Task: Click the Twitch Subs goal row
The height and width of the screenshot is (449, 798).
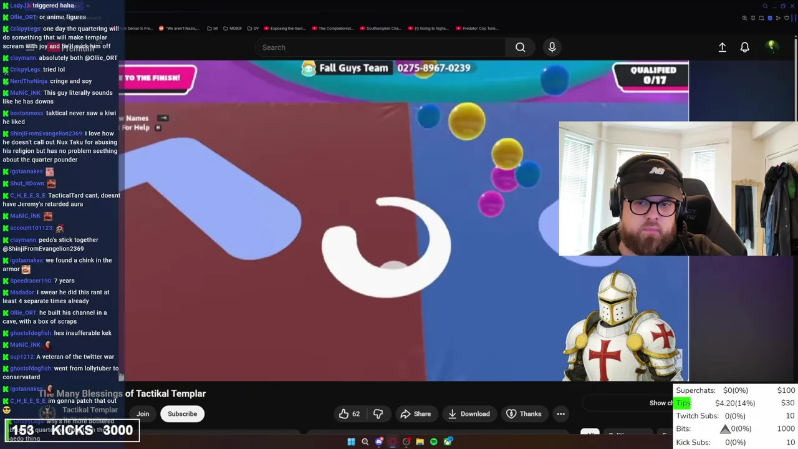Action: point(735,416)
